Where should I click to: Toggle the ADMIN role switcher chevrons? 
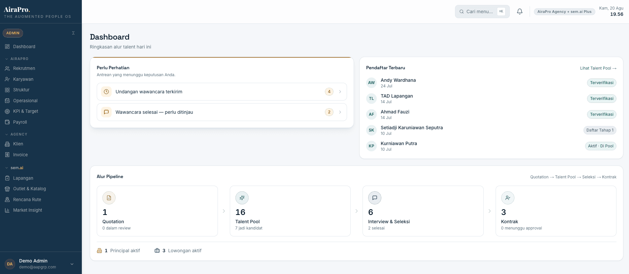point(73,33)
